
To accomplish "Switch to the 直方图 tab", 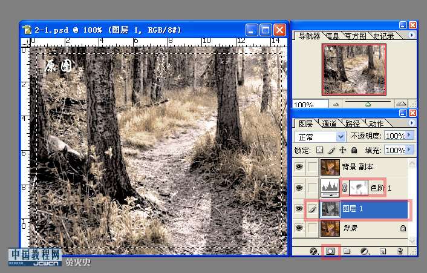I will click(355, 36).
